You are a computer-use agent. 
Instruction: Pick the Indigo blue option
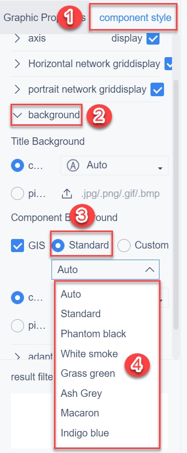pos(84,433)
